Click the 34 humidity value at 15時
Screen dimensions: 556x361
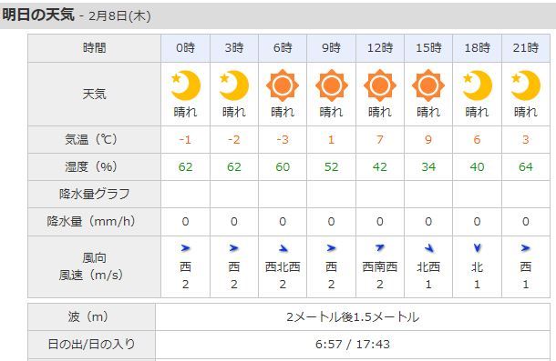428,166
